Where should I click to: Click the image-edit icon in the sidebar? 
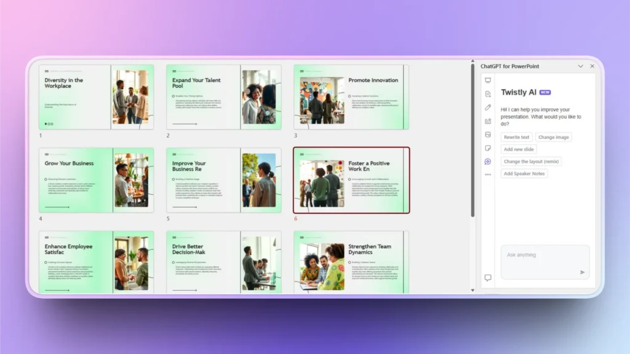pos(488,121)
